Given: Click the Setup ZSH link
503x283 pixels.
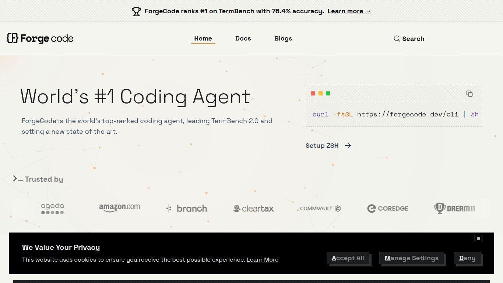Looking at the screenshot, I should point(322,146).
